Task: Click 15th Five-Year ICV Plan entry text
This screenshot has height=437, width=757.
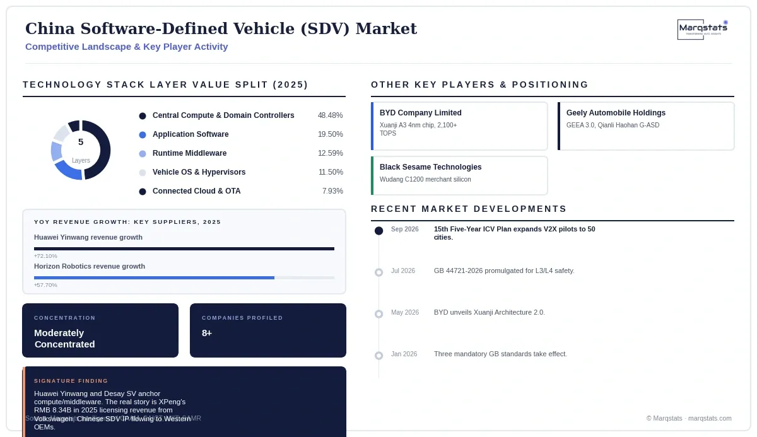Action: click(515, 233)
